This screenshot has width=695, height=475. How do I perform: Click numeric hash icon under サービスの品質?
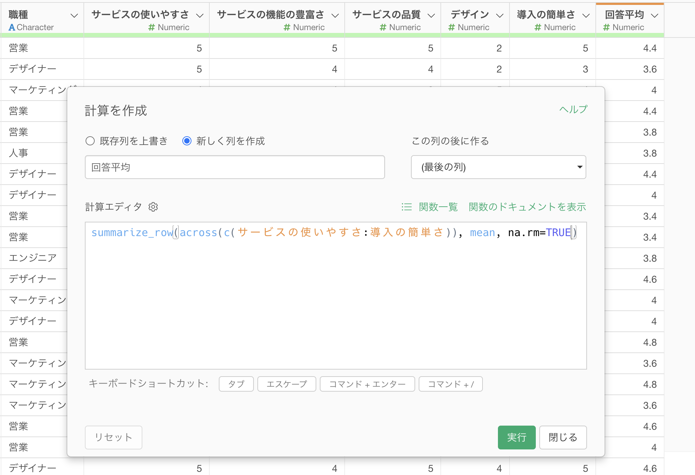click(x=383, y=27)
